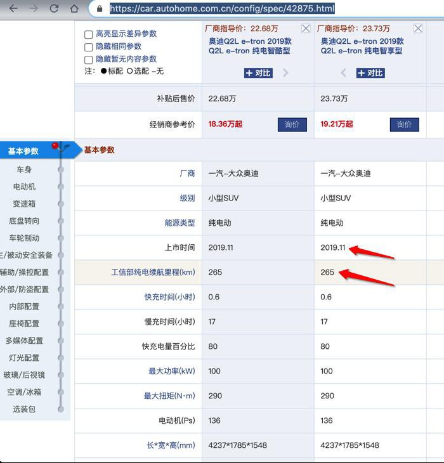Click 询价 for 18.36万起 model
This screenshot has height=463, width=444.
(292, 124)
